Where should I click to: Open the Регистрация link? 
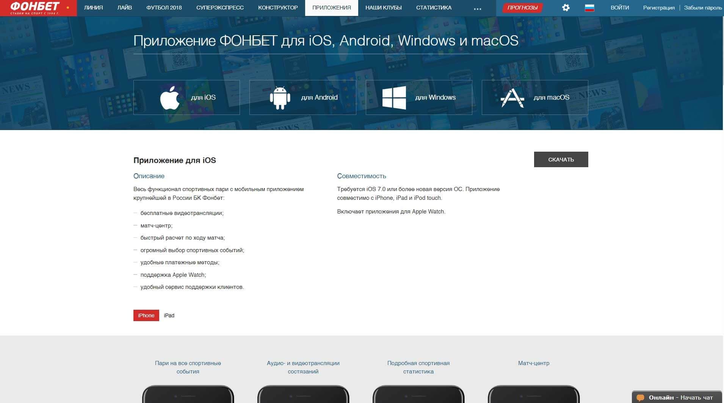(659, 8)
